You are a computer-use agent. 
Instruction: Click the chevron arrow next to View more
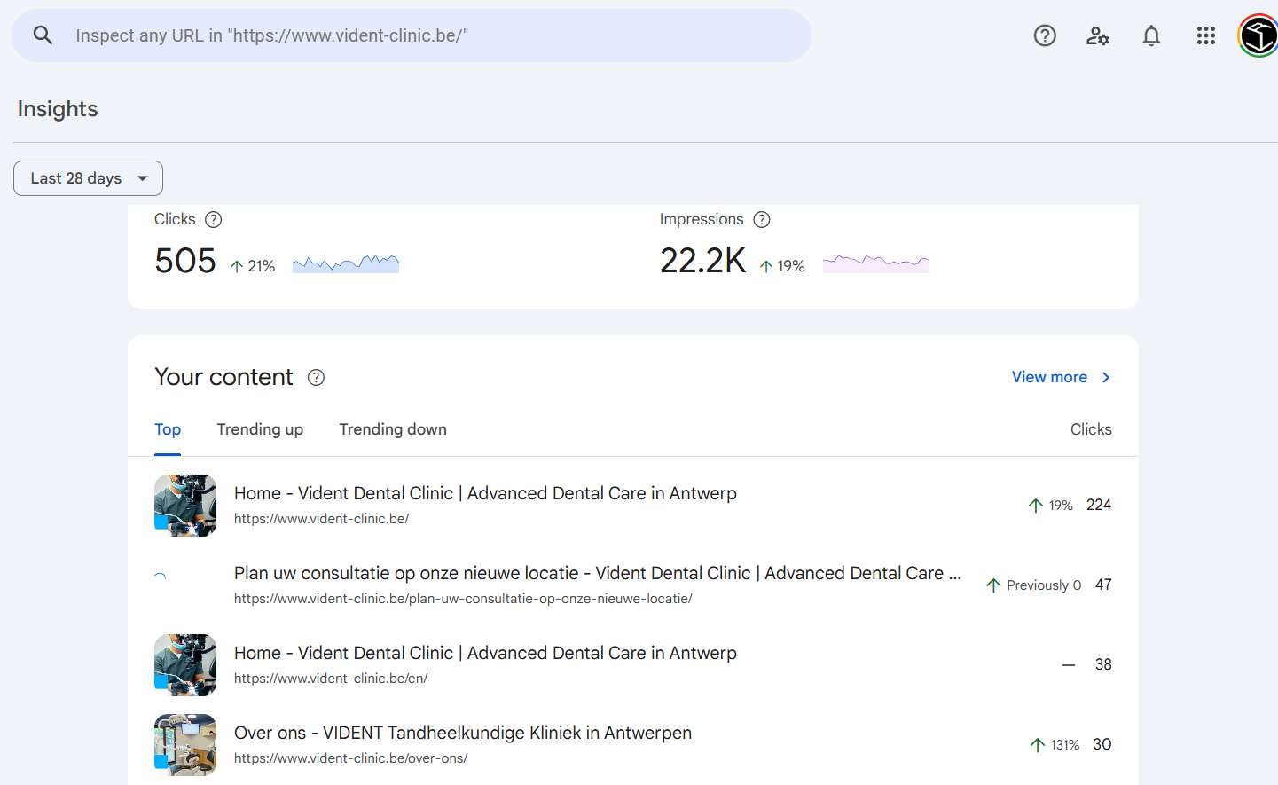[1106, 377]
